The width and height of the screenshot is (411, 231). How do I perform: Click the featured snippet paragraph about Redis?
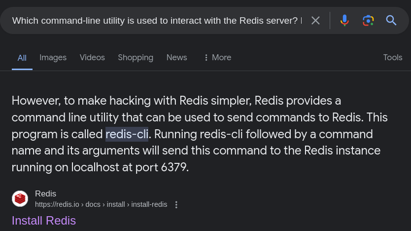pyautogui.click(x=197, y=117)
